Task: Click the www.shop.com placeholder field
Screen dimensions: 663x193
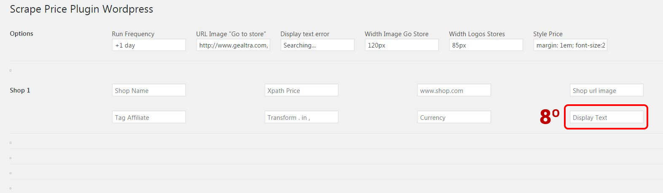Action: (454, 90)
